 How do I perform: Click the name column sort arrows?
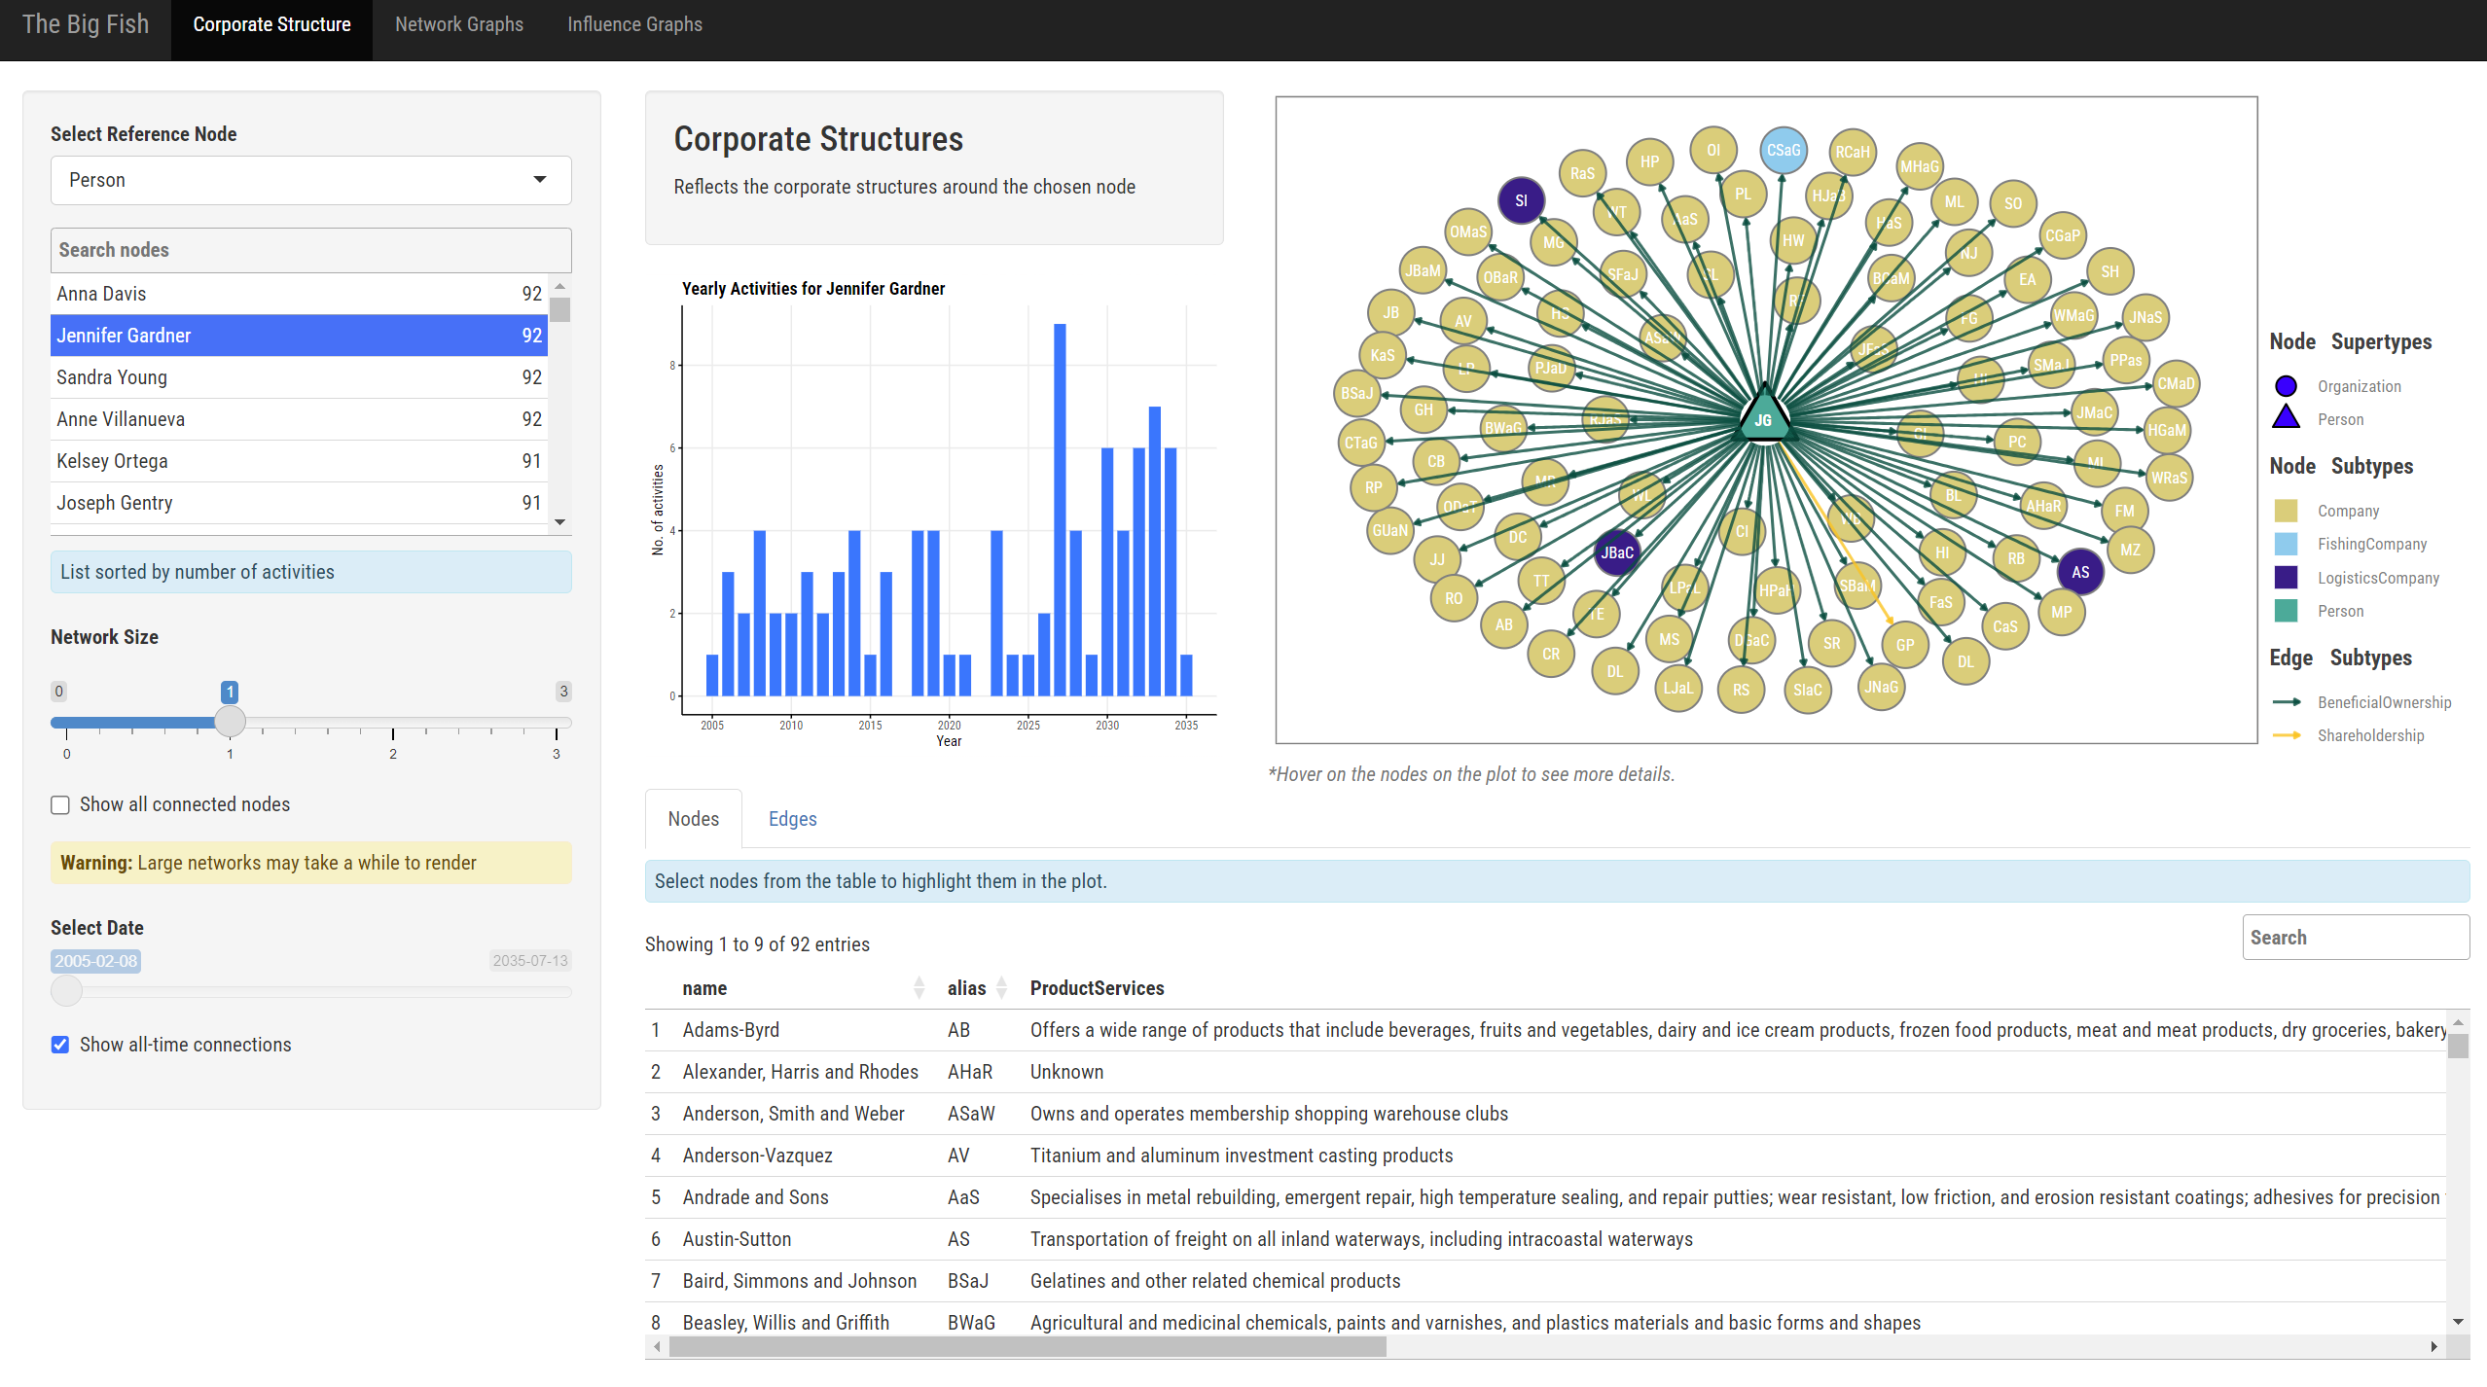point(919,988)
